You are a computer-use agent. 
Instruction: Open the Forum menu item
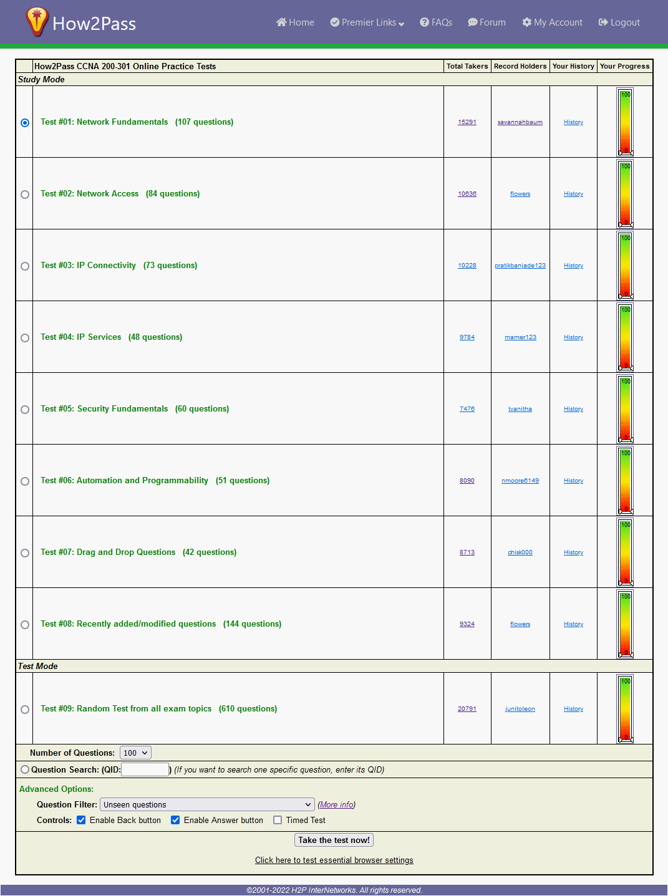pos(486,22)
